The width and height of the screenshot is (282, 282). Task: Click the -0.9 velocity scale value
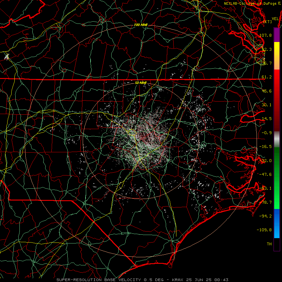(267, 133)
